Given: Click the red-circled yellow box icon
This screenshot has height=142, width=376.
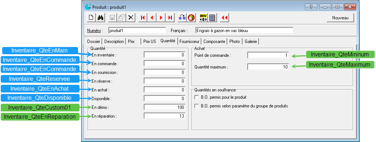Looking at the screenshot, I should [191, 17].
